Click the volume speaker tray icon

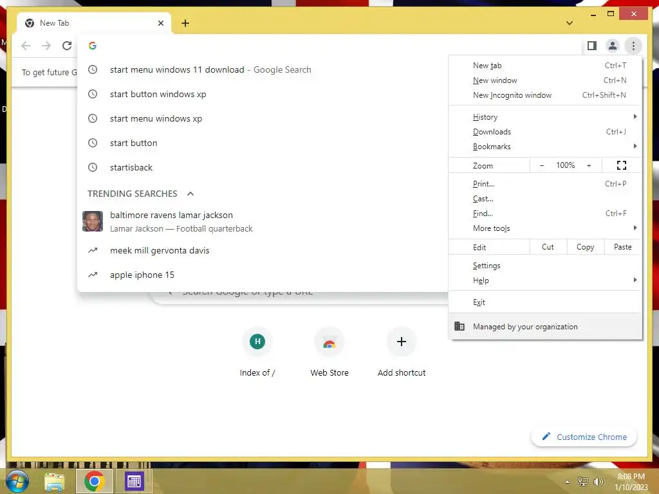click(598, 482)
